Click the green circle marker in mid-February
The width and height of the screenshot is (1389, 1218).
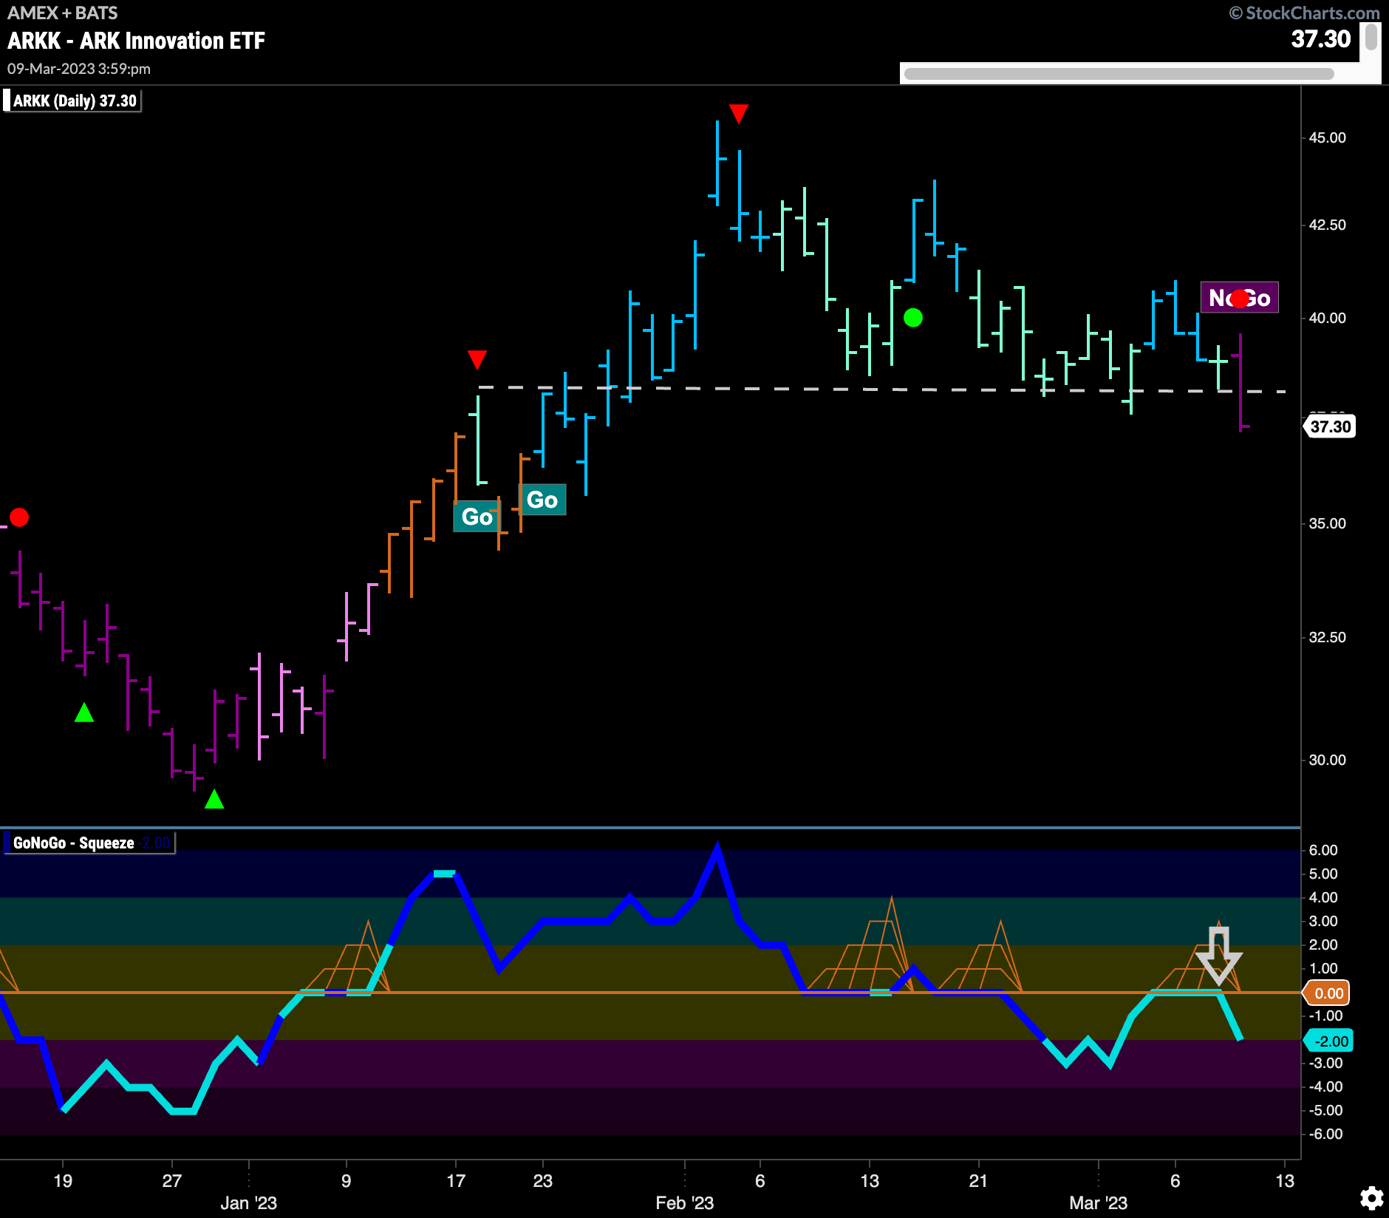tap(913, 318)
